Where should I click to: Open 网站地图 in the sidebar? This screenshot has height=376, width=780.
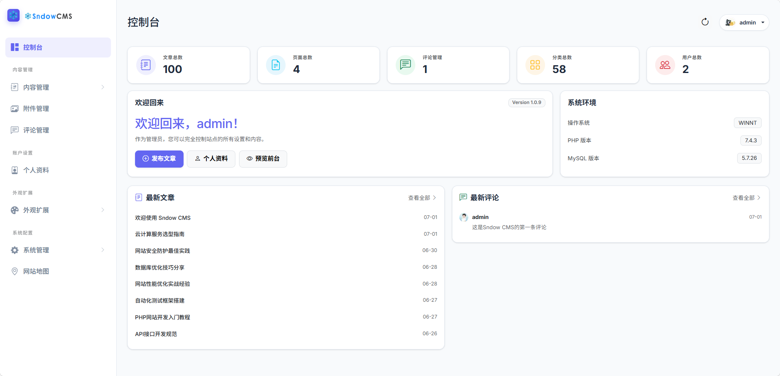[x=58, y=271]
